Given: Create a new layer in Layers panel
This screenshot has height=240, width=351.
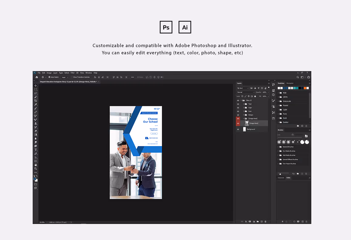Looking at the screenshot, I should 262,222.
